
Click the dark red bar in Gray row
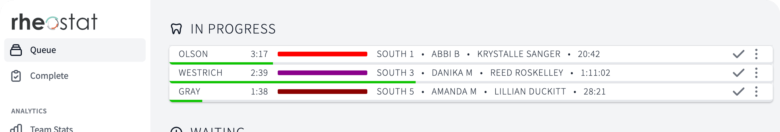[322, 92]
